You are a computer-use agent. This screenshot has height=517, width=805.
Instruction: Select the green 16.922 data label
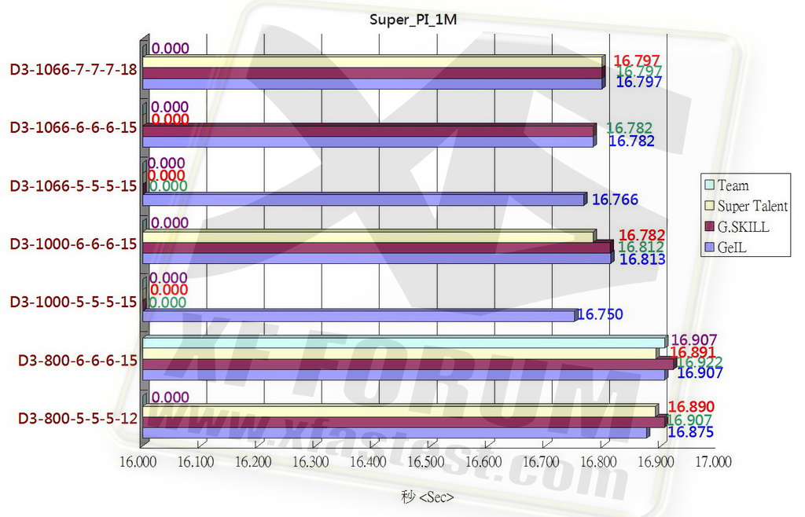coord(700,362)
